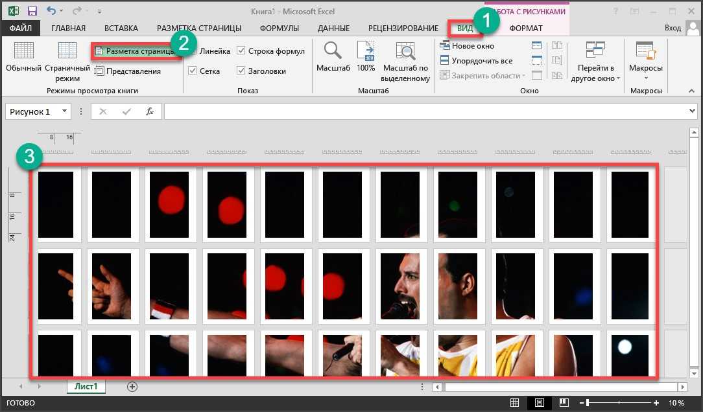Click the Undo arrow in quick access toolbar

click(x=51, y=11)
